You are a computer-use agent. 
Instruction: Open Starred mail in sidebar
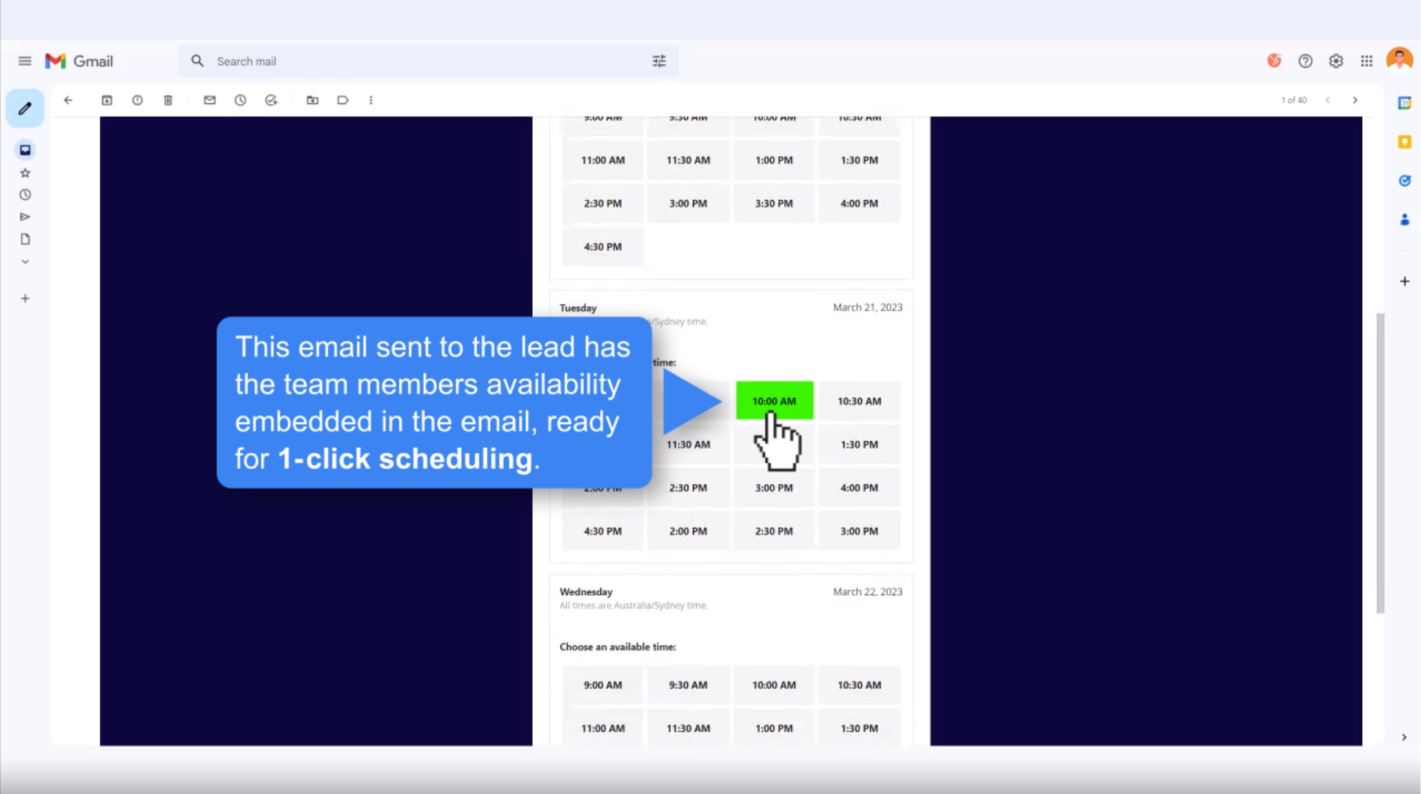[25, 173]
